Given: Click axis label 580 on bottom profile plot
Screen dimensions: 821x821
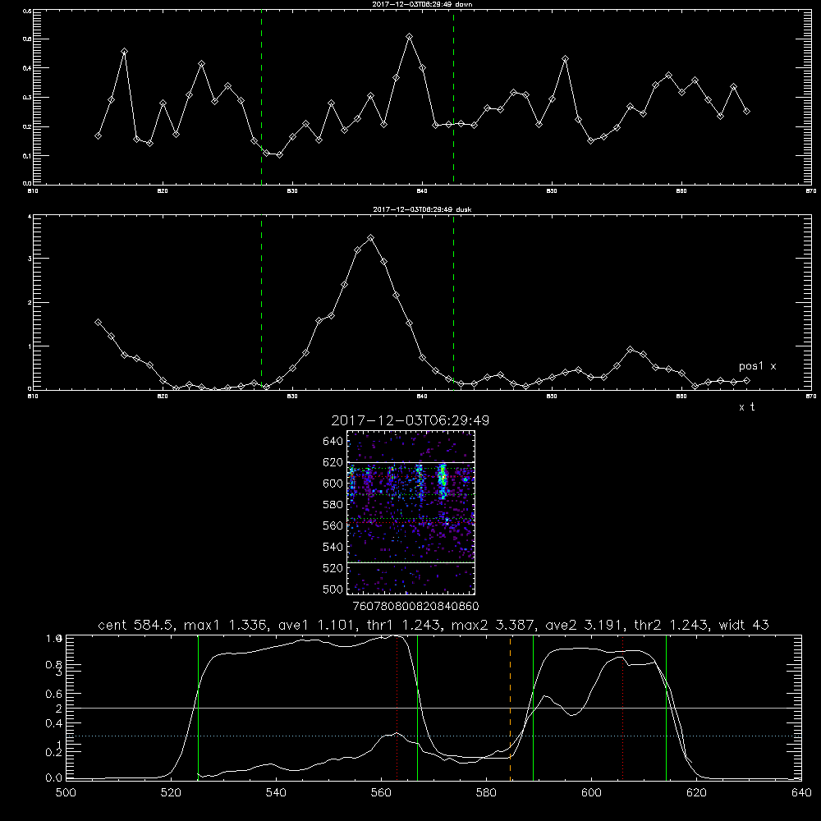Looking at the screenshot, I should point(486,793).
